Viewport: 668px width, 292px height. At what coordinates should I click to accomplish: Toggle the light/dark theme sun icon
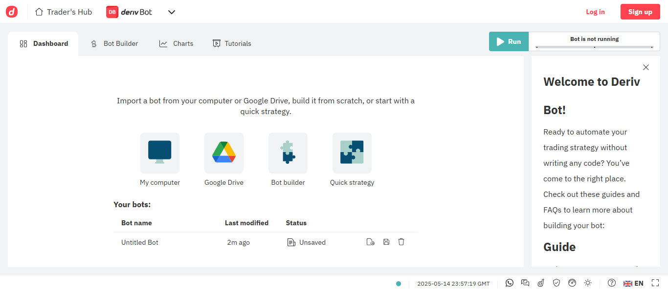[x=588, y=283]
